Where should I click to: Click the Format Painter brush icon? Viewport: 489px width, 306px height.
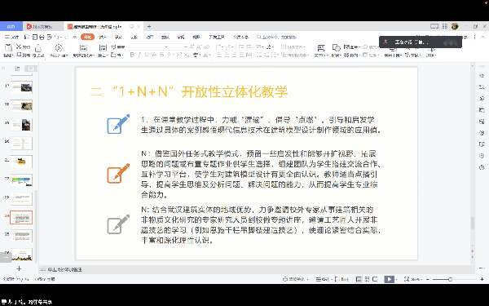[x=38, y=48]
